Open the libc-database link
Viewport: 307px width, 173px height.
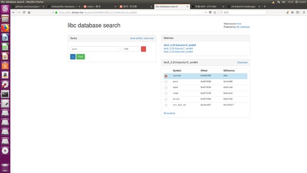(x=243, y=27)
